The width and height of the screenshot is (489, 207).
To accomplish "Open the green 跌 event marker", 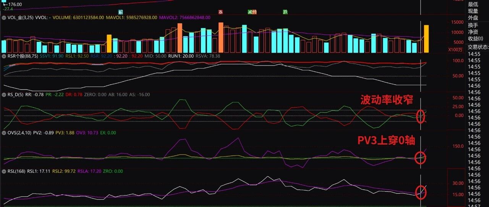I will (x=285, y=12).
